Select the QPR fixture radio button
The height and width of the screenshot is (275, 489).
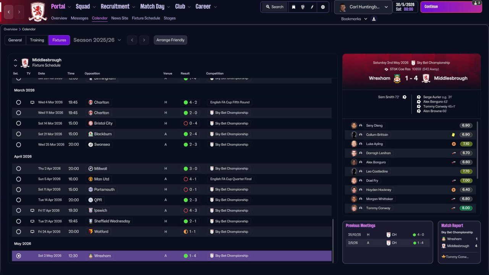(18, 200)
